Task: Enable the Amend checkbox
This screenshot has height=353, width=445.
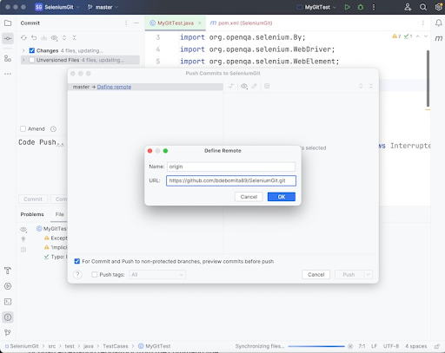Action: (x=23, y=128)
